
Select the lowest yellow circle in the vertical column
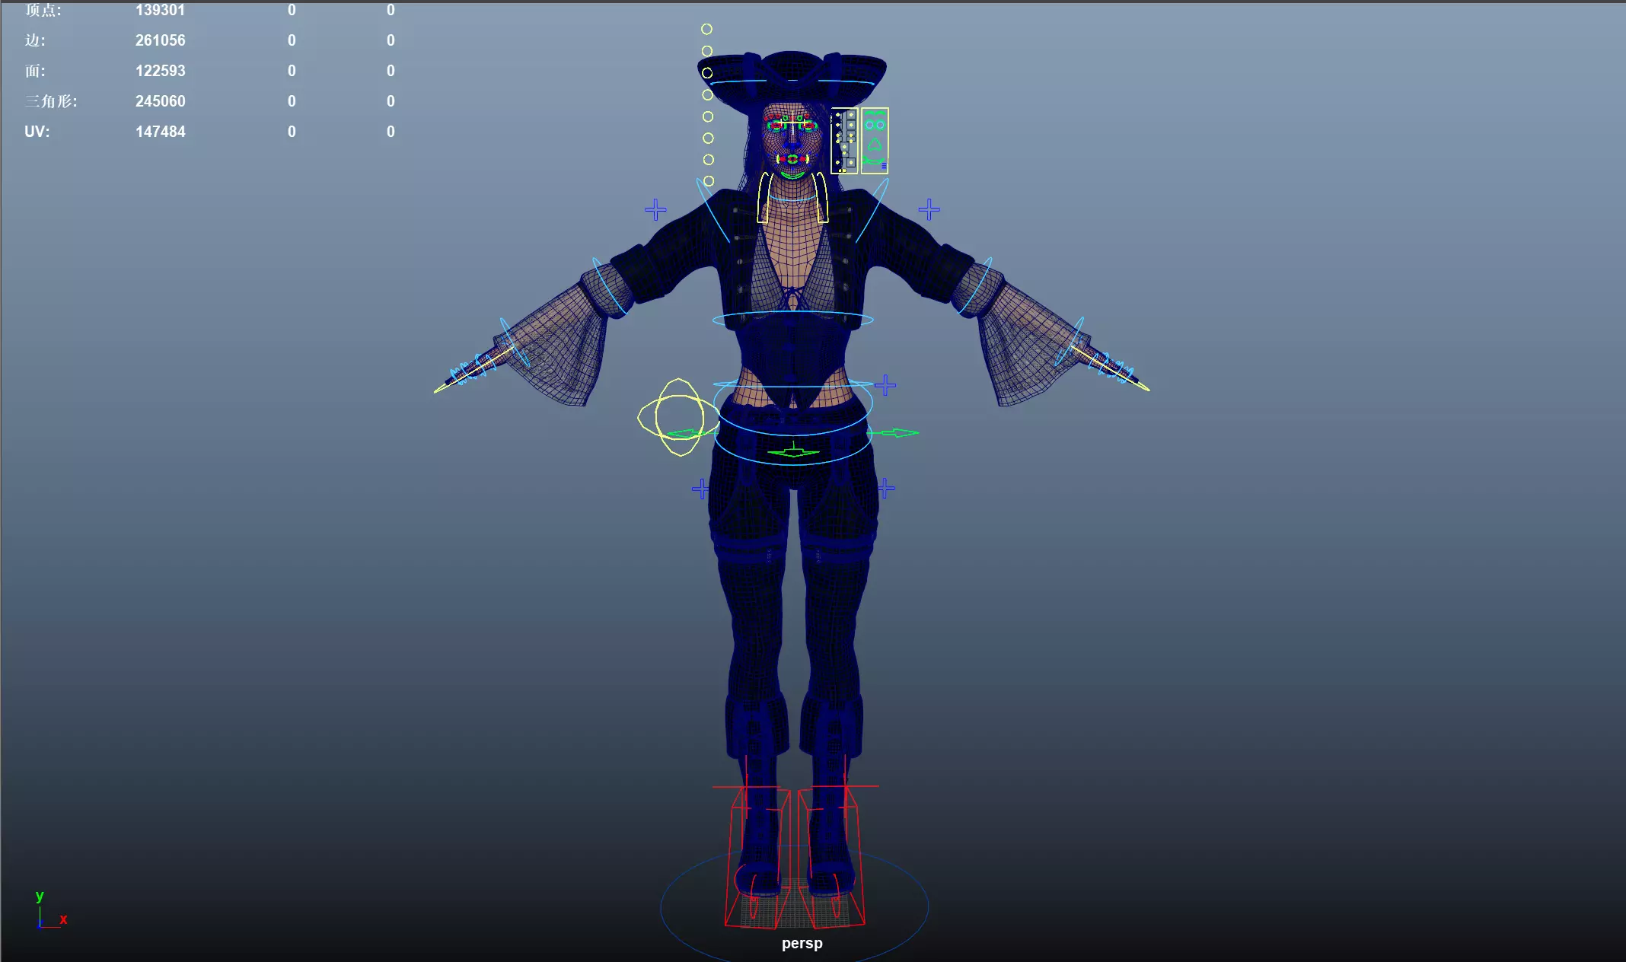pos(709,181)
